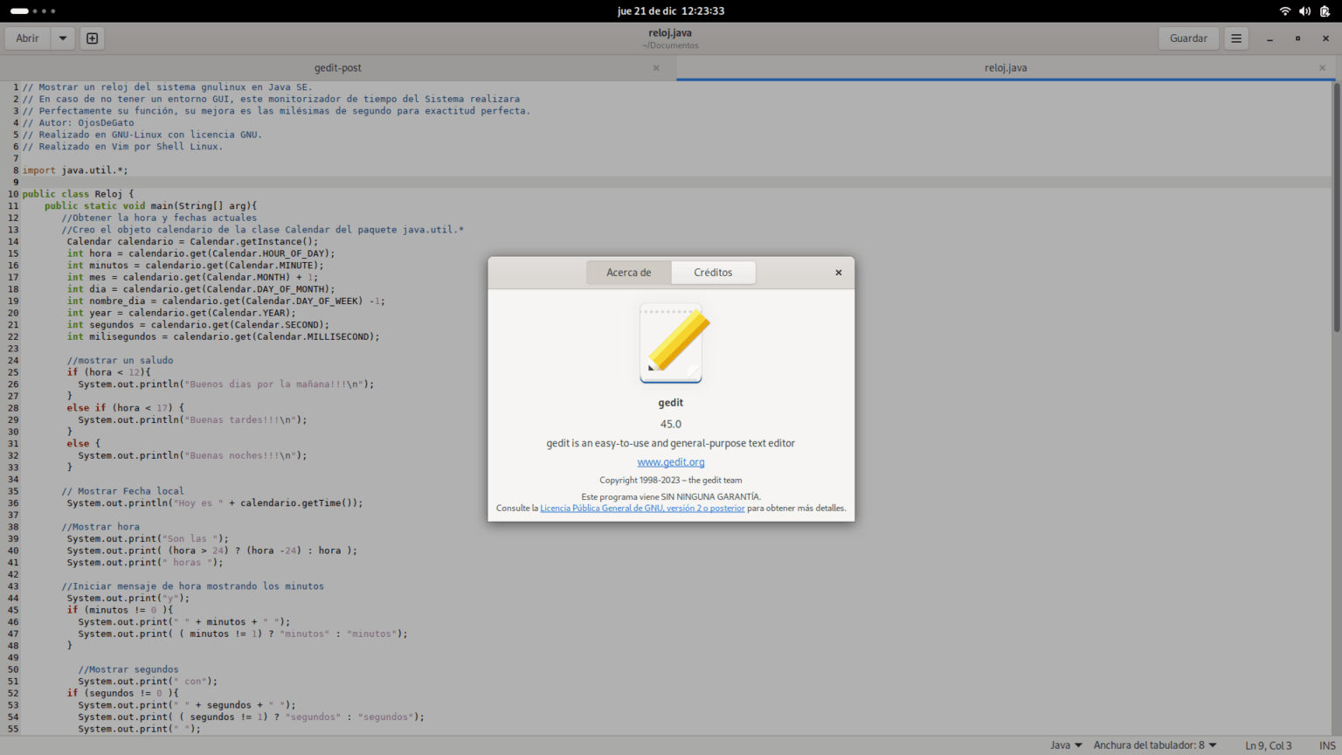The image size is (1342, 755).
Task: Select the gedit-post tab
Action: 337,67
